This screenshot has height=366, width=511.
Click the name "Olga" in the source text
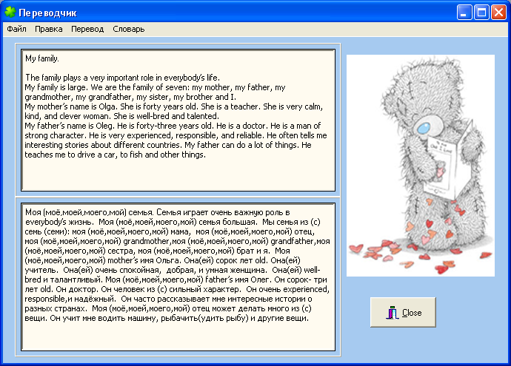coord(107,106)
